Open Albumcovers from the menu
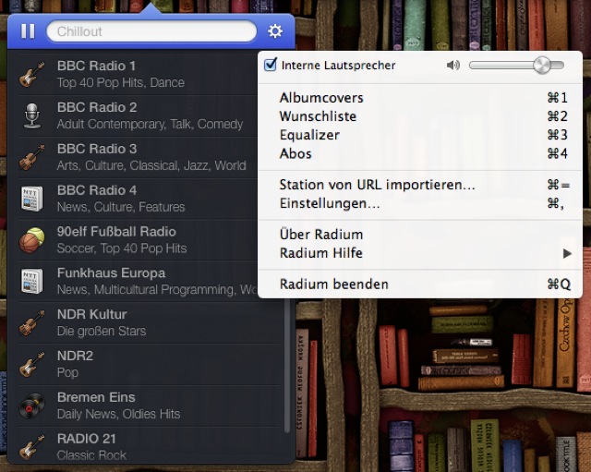This screenshot has height=472, width=591. [x=321, y=98]
